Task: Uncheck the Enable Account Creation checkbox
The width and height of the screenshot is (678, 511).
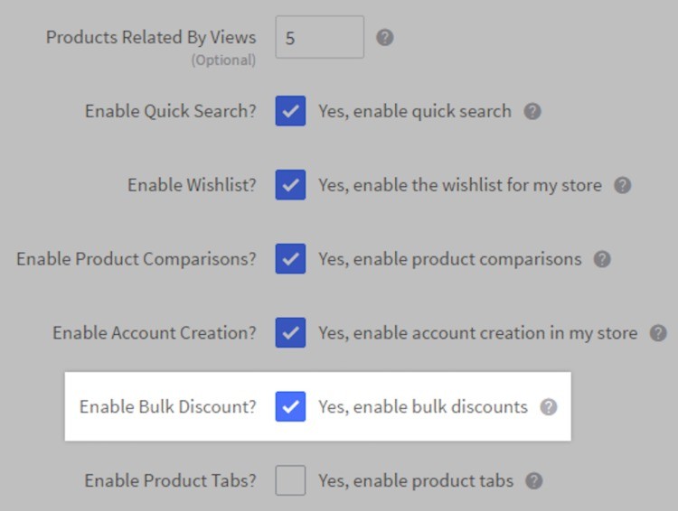Action: 290,333
